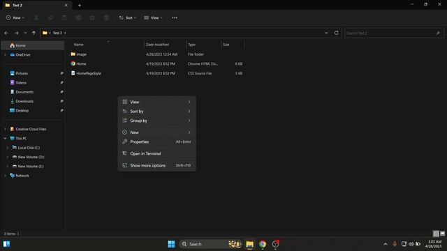Click Test 2 in address bar breadcrumb

pos(57,33)
